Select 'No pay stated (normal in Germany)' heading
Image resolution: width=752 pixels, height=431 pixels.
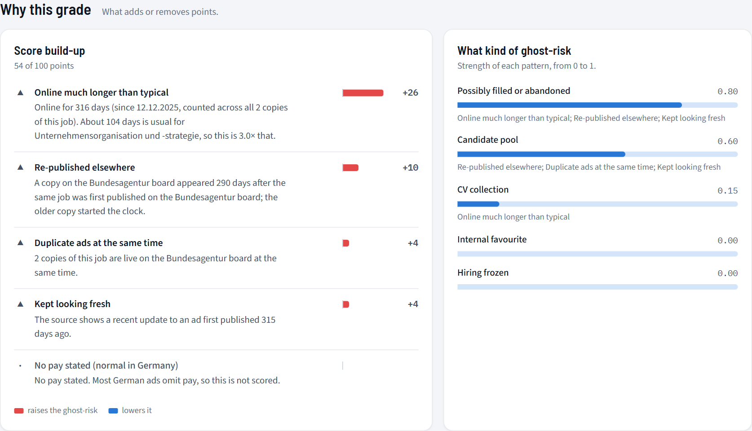click(x=106, y=365)
